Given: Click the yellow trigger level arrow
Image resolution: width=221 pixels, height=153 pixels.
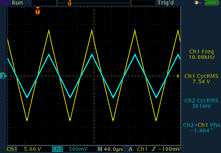Looking at the screenshot, I should click(x=178, y=76).
